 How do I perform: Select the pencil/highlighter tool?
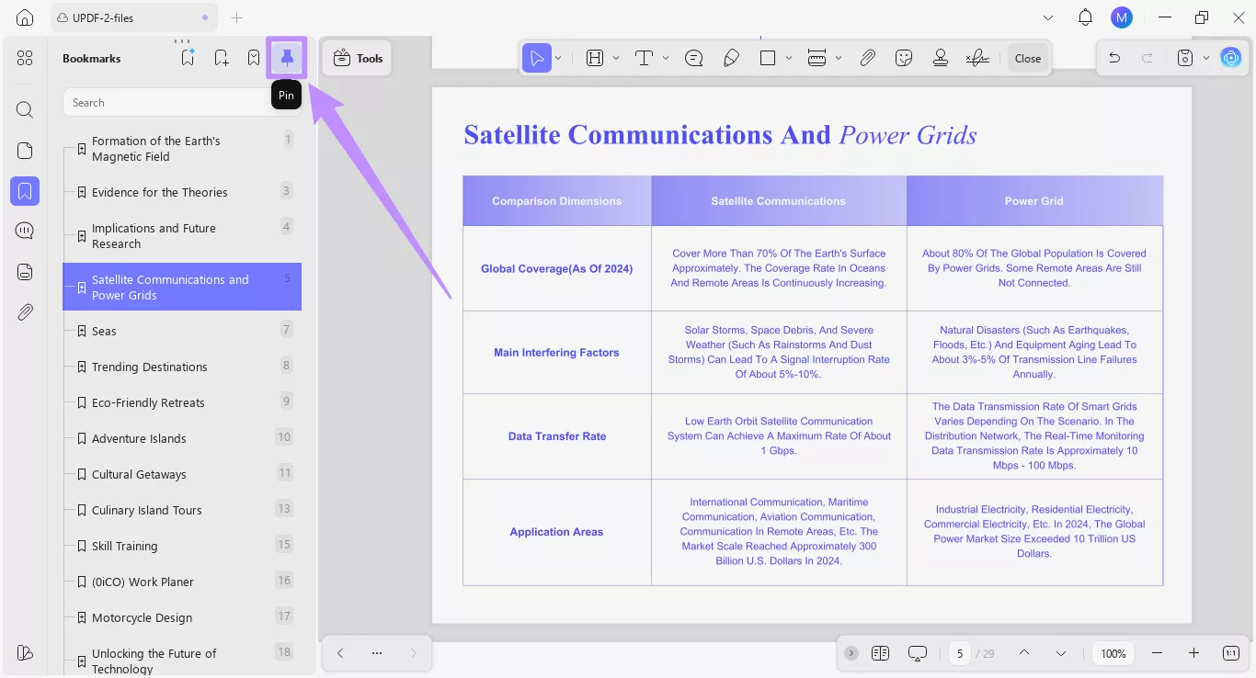[x=731, y=58]
